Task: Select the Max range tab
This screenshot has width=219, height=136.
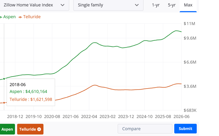Action: 188,5
